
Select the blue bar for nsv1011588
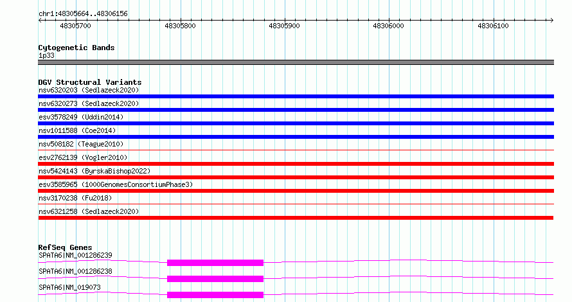[296, 137]
